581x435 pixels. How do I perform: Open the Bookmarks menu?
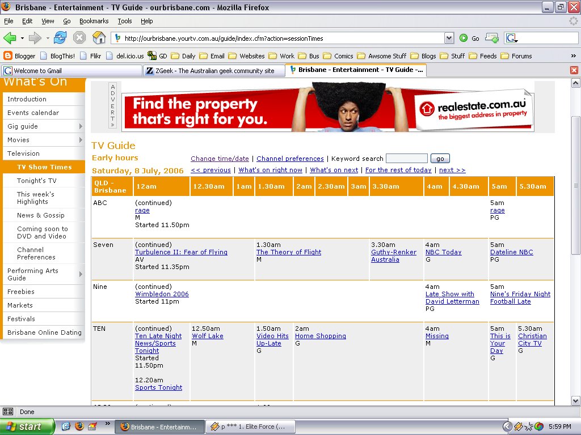(94, 21)
